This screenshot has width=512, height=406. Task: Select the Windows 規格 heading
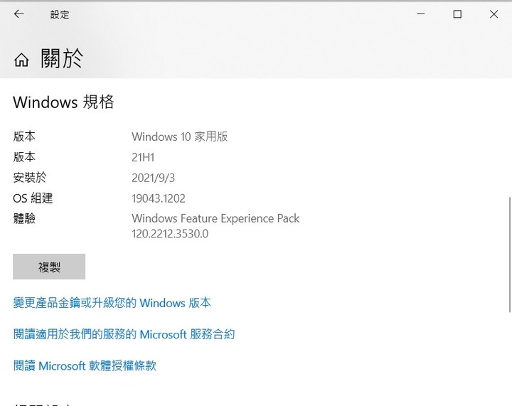coord(63,102)
